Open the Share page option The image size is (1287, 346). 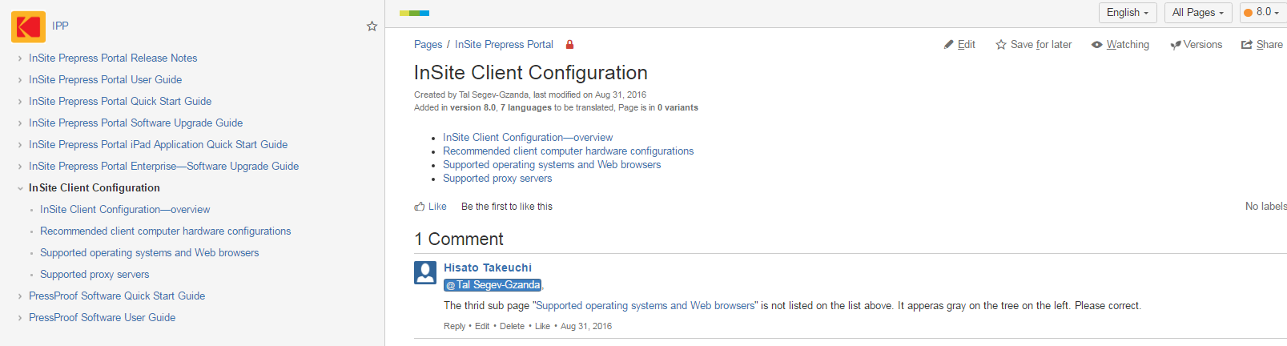(x=1262, y=45)
